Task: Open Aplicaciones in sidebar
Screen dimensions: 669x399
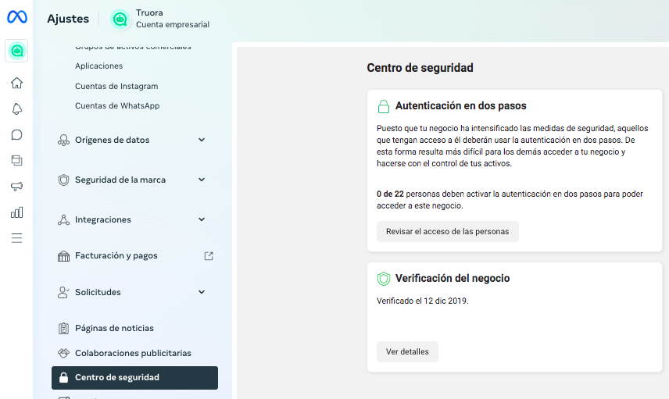Action: [99, 66]
